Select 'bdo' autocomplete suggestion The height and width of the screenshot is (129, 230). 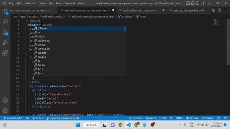pos(80,73)
